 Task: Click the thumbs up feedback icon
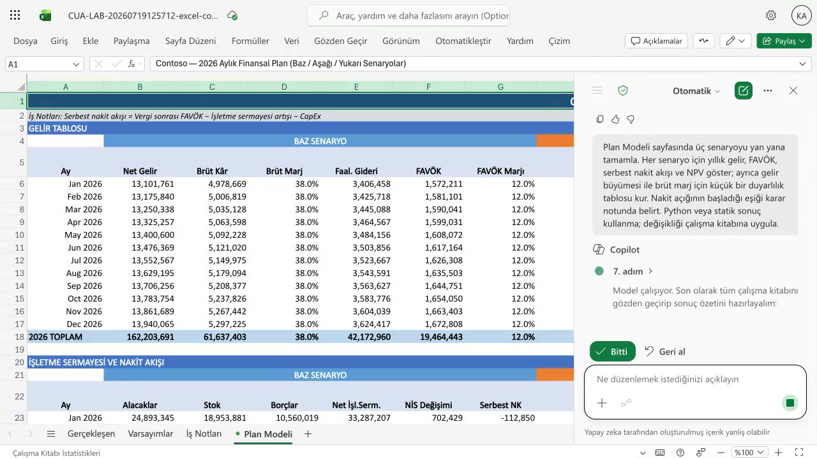(615, 119)
